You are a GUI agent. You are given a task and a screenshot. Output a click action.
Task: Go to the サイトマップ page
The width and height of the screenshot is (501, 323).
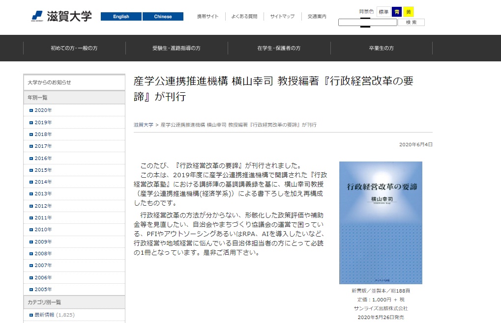[282, 17]
